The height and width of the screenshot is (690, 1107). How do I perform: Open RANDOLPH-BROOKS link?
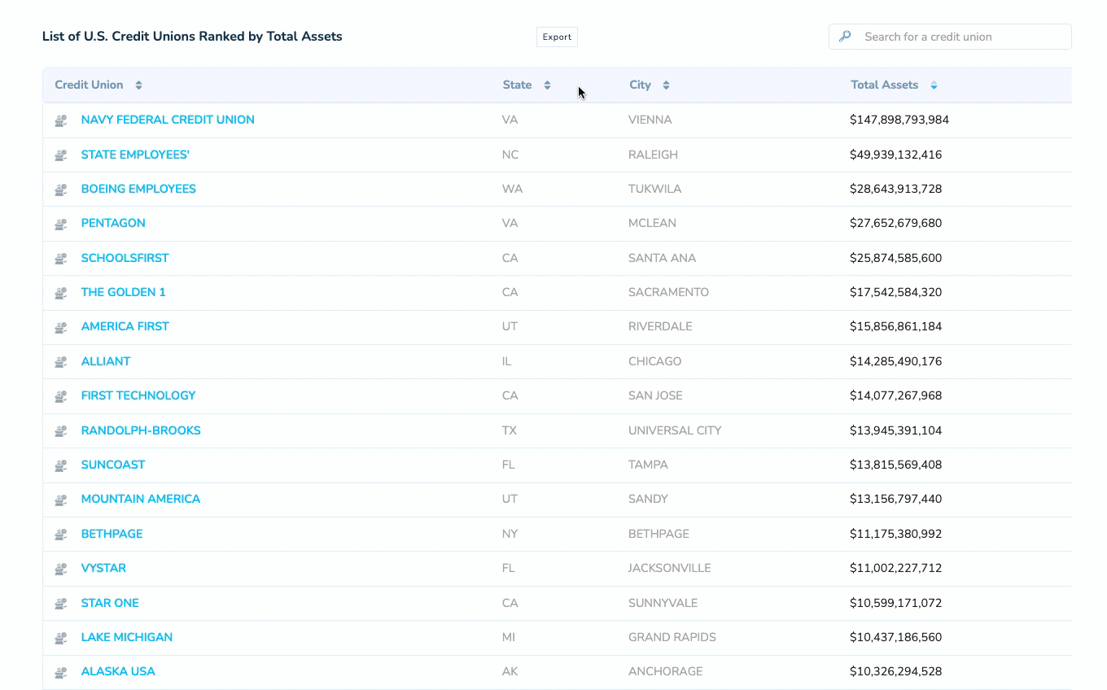[x=141, y=430]
